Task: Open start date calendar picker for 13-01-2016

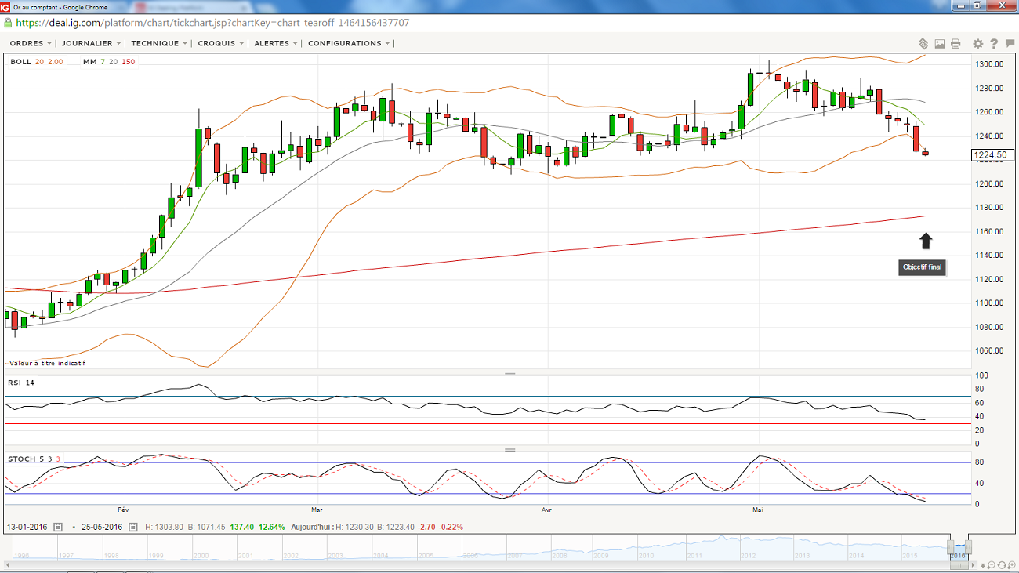Action: (58, 528)
